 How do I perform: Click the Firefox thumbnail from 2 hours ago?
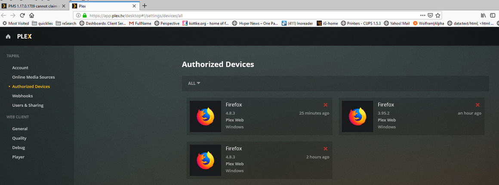click(x=205, y=160)
